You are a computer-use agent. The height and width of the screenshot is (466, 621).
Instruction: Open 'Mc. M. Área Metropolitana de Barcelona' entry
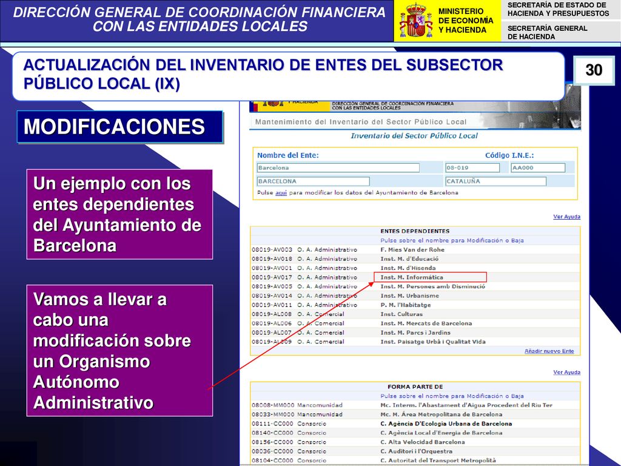pyautogui.click(x=441, y=414)
